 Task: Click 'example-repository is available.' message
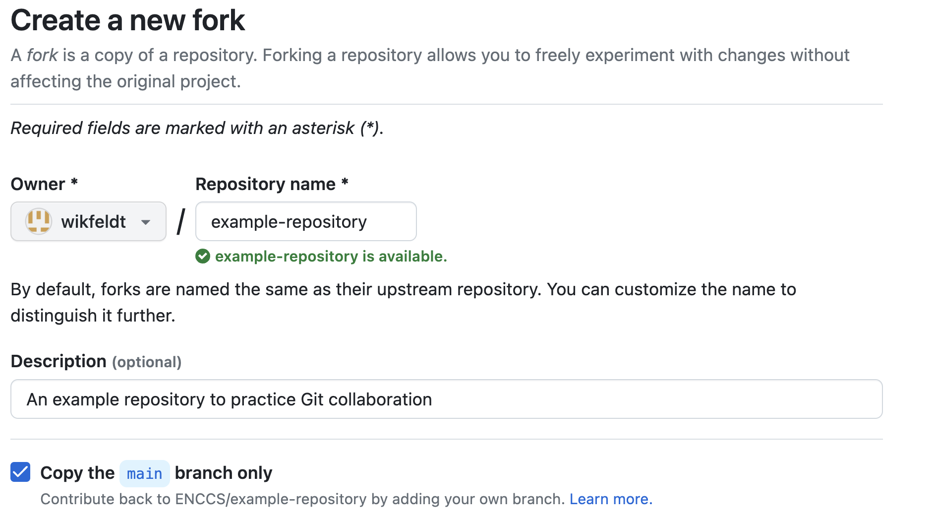(331, 256)
